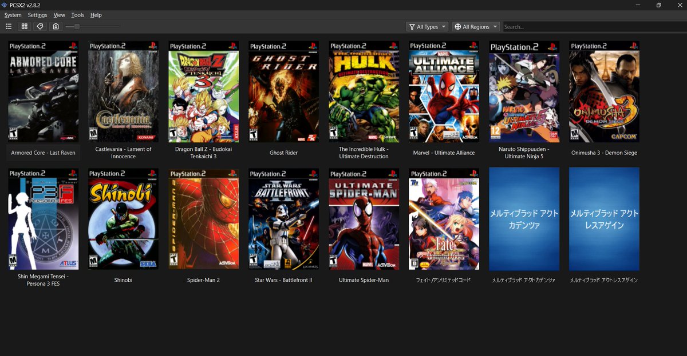This screenshot has width=687, height=356.
Task: Click 'Shin Megami Tensei - Persona 3 FES' label
Action: click(x=43, y=280)
